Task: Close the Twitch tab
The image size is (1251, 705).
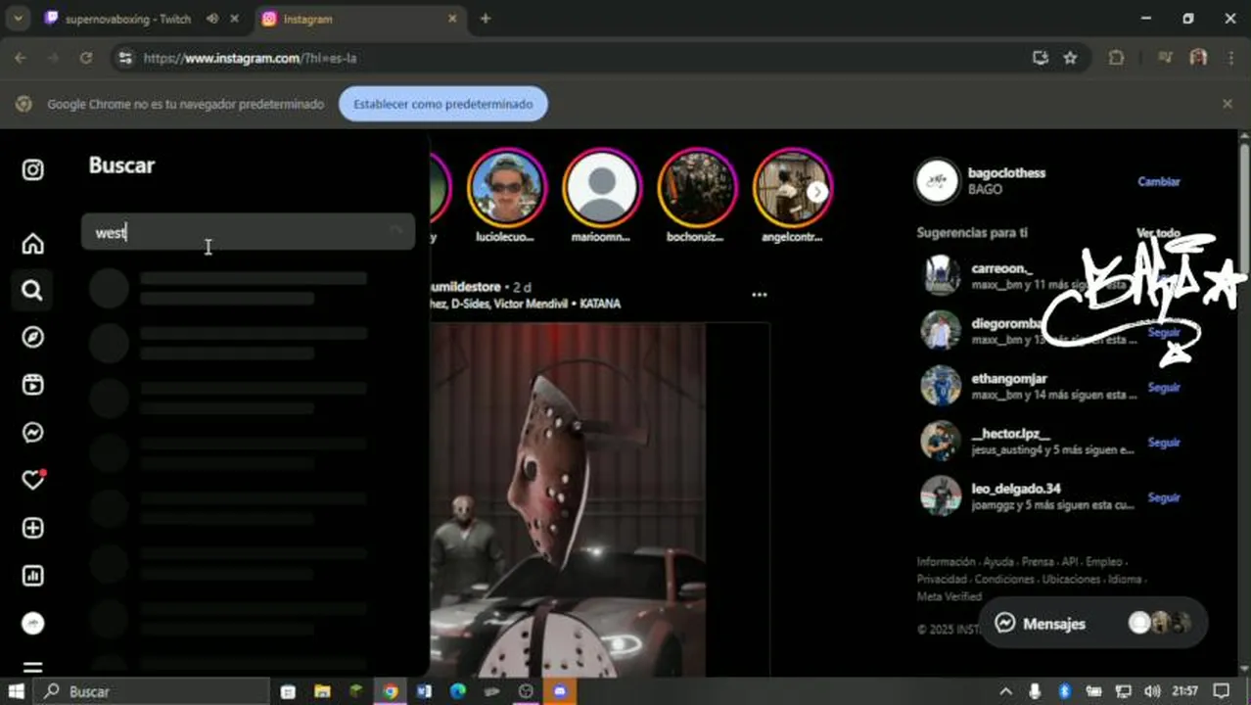Action: (234, 19)
